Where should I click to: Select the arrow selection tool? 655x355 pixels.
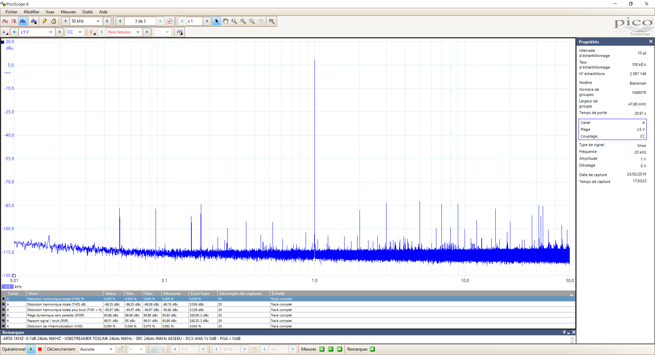tap(217, 21)
